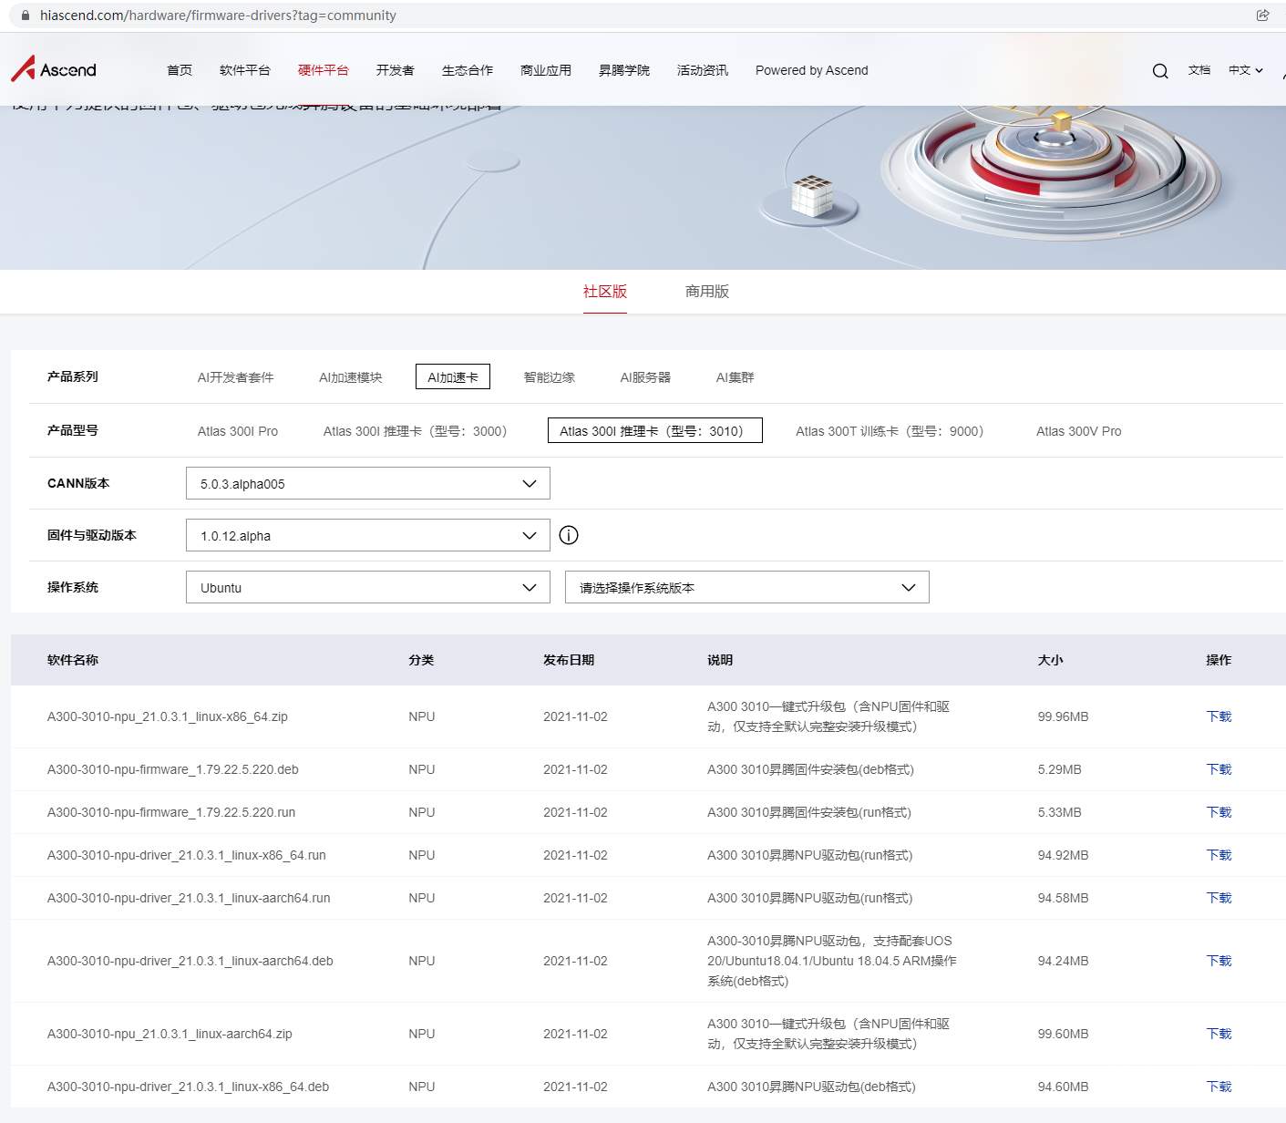Click file name A300-3010-npu-driver_21.0.3.1_linux-aarch64.deb

click(x=190, y=961)
